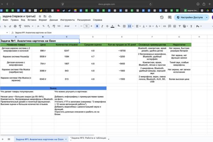
Task: Move document via folder icon
Action: (45, 16)
